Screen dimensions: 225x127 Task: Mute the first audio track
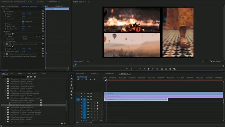click(x=91, y=103)
